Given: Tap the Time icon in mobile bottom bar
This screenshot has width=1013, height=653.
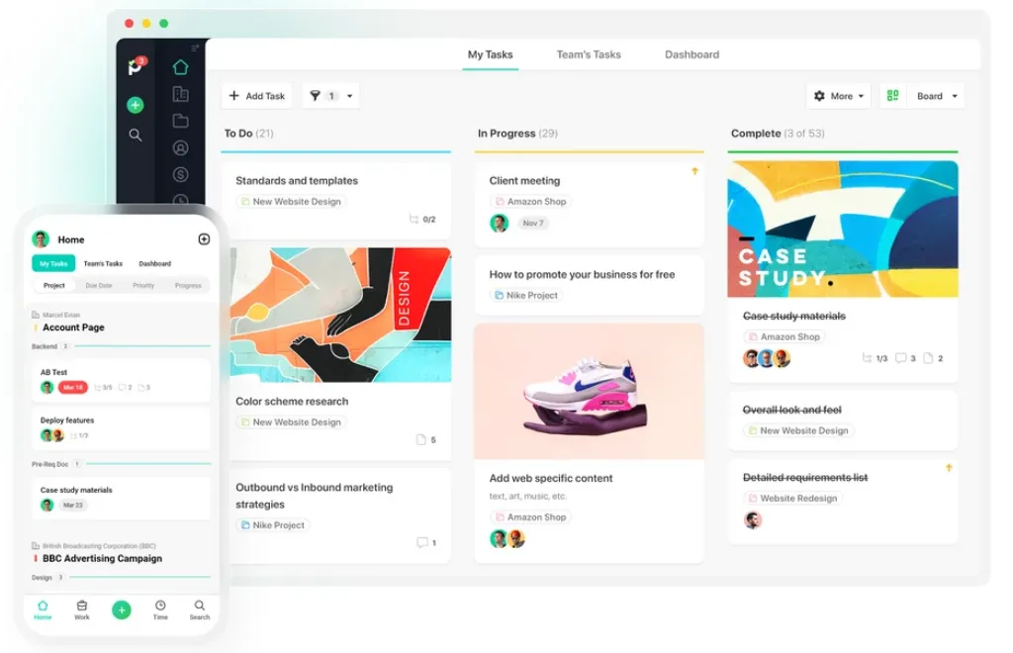Looking at the screenshot, I should pos(160,609).
